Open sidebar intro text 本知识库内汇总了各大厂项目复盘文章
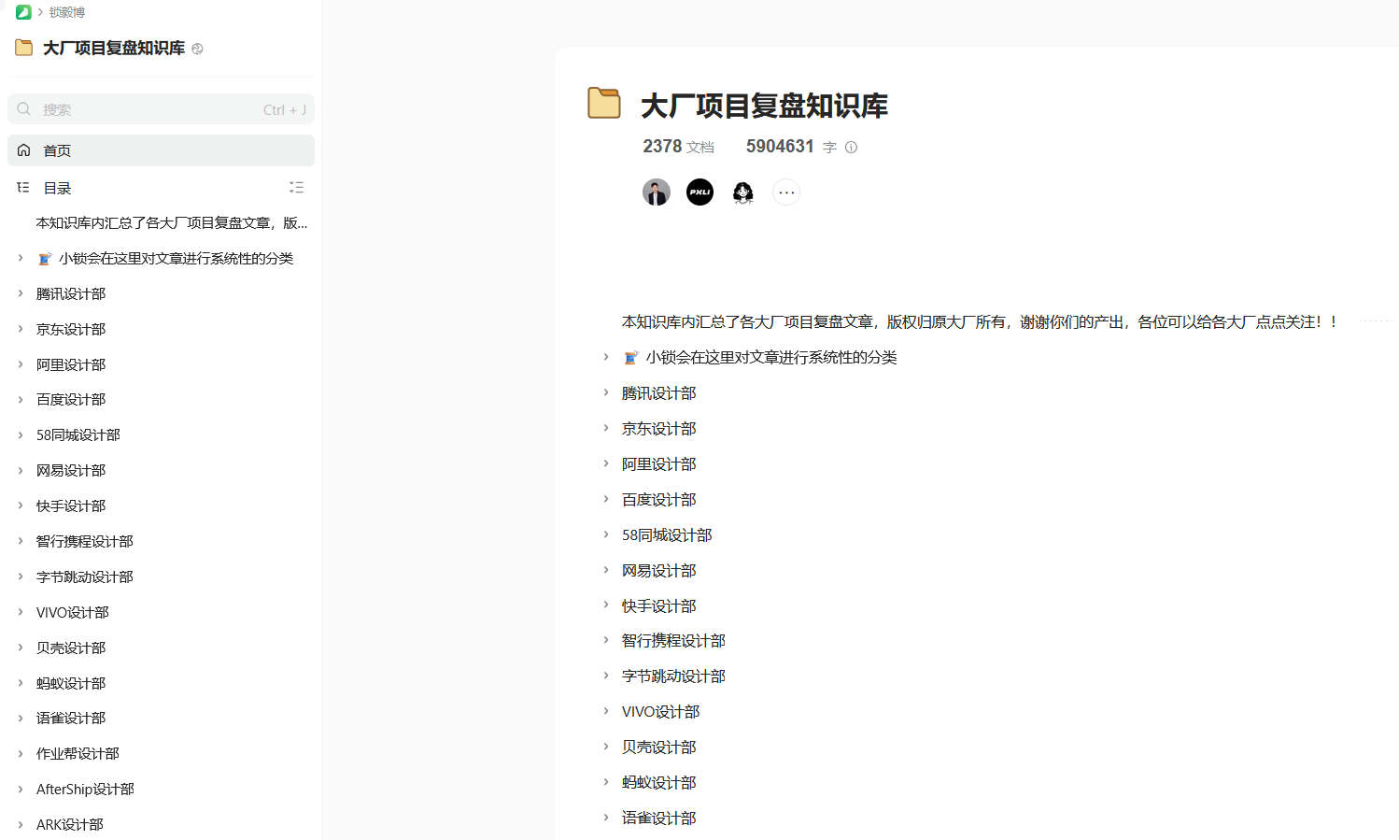Viewport: 1399px width, 840px height. 172,222
